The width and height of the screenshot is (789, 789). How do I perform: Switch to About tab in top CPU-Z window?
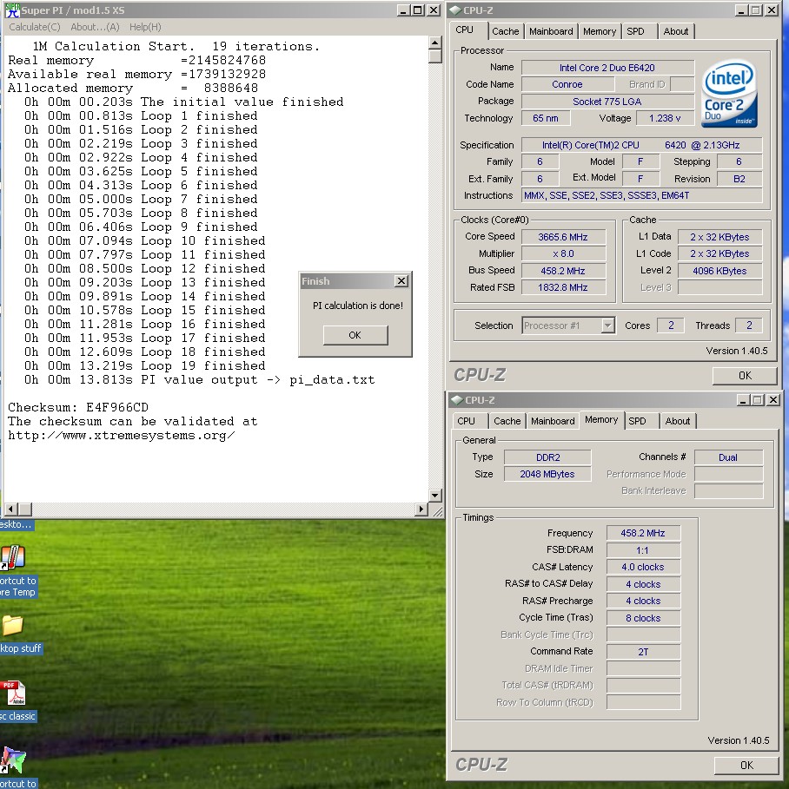coord(676,32)
